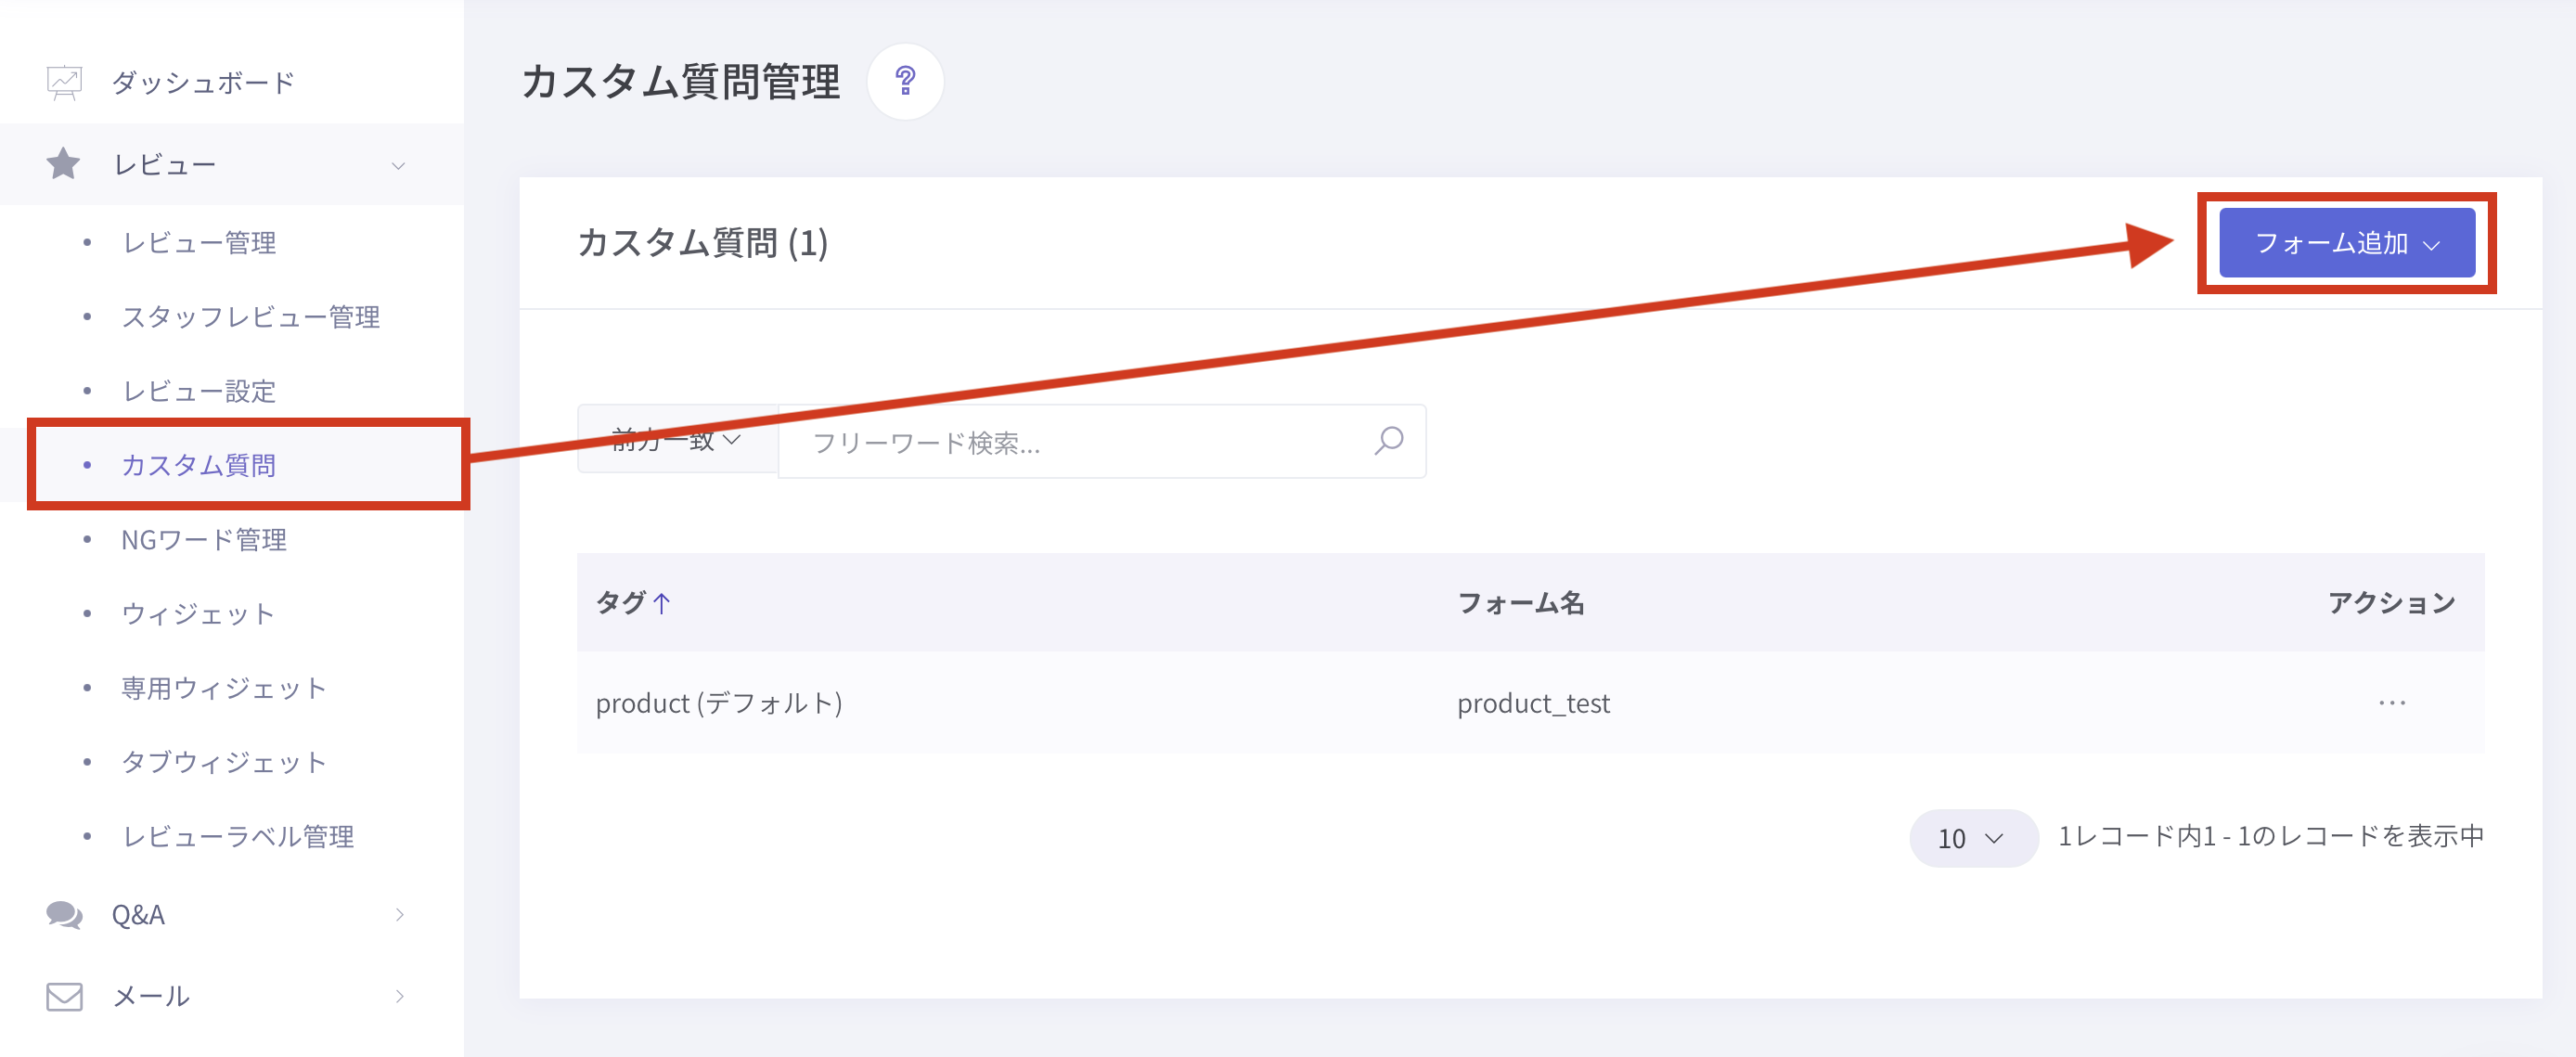Open the three-dot action menu for product_test
This screenshot has width=2576, height=1057.
point(2391,703)
